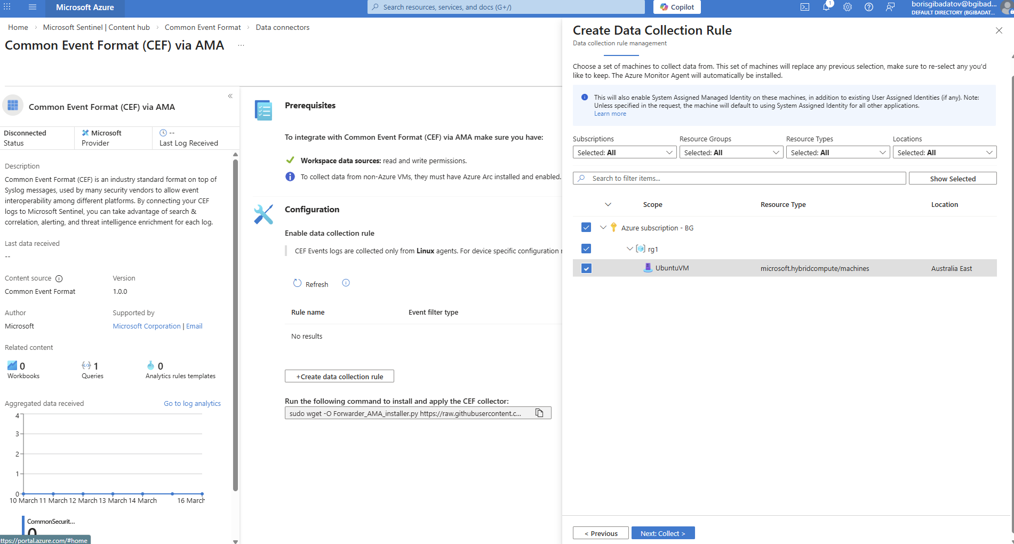Screen dimensions: 1014x544
Task: Uncheck the Azure subscription - BG checkbox
Action: tap(586, 228)
